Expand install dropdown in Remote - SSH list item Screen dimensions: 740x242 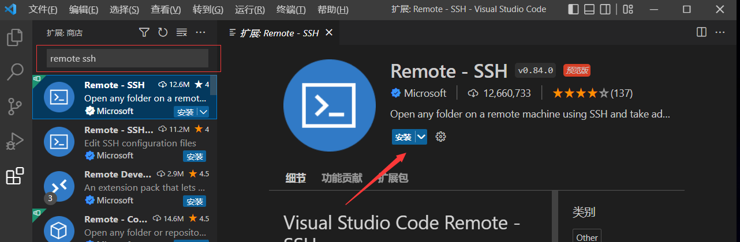[x=203, y=112]
